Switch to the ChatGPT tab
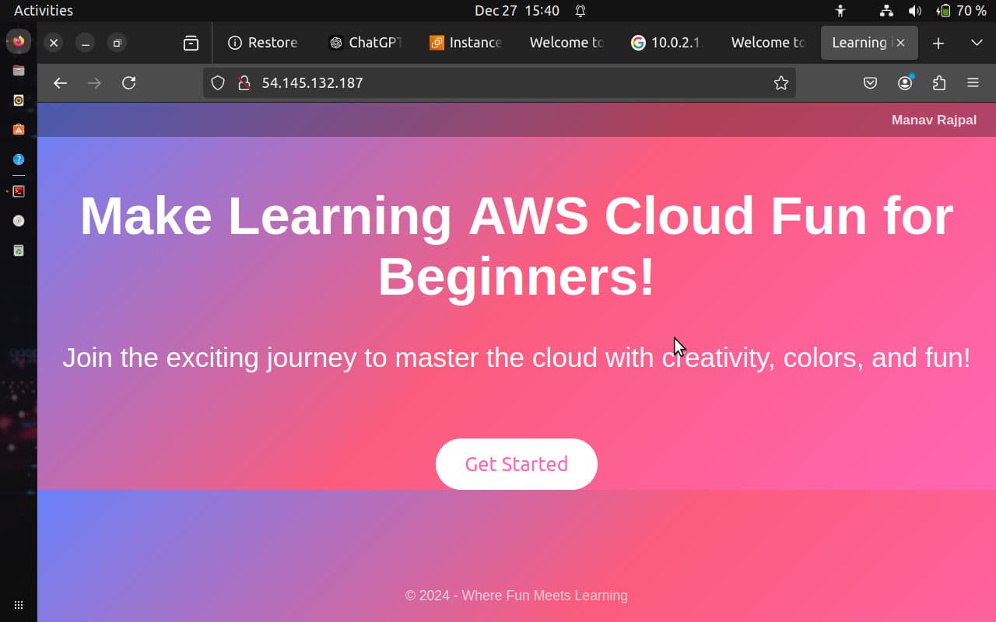 point(365,43)
